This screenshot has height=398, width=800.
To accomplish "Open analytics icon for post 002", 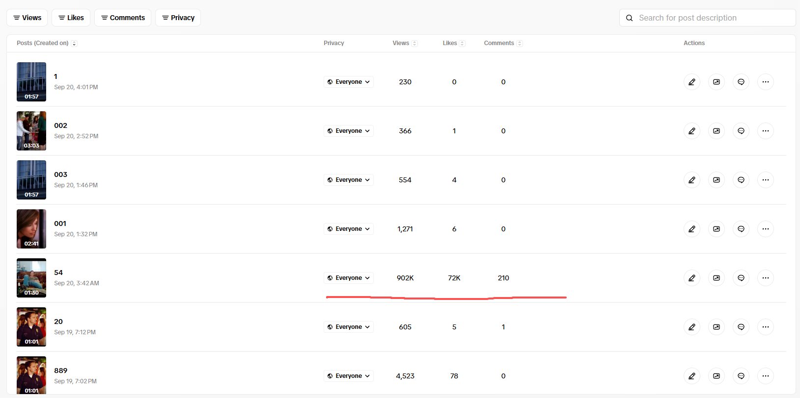I will coord(716,131).
